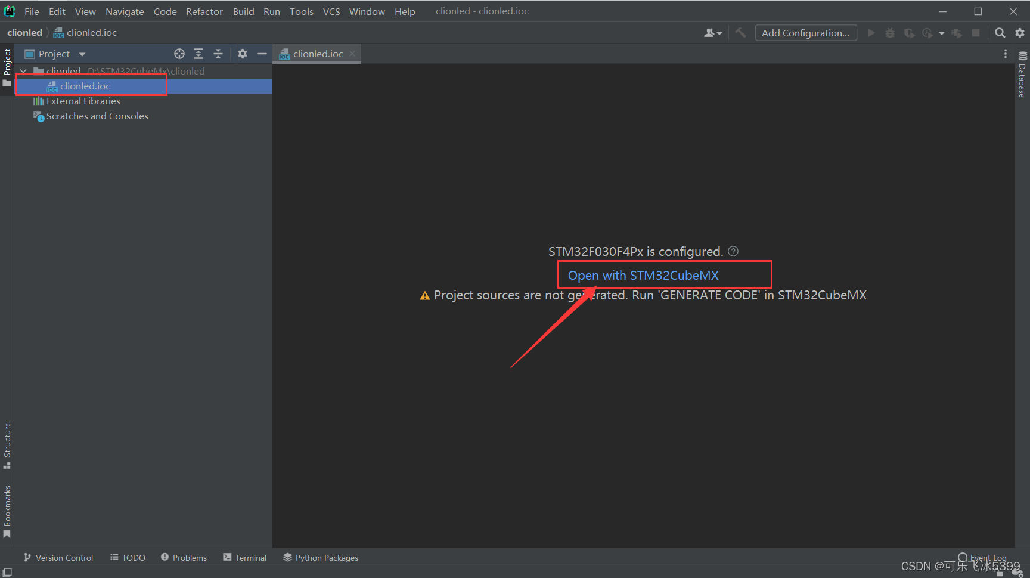Open Python Packages tool window
The width and height of the screenshot is (1030, 578).
click(x=321, y=558)
